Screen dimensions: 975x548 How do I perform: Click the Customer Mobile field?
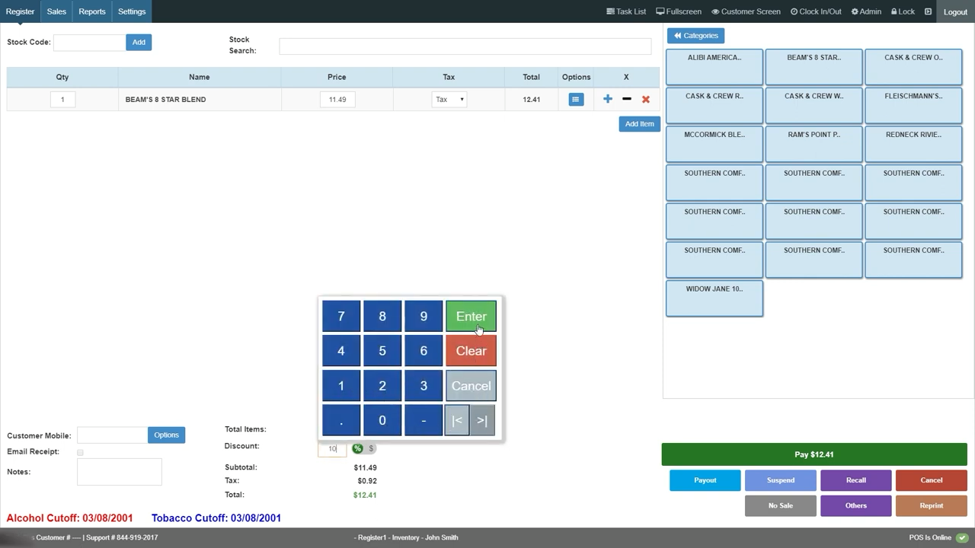(x=112, y=435)
